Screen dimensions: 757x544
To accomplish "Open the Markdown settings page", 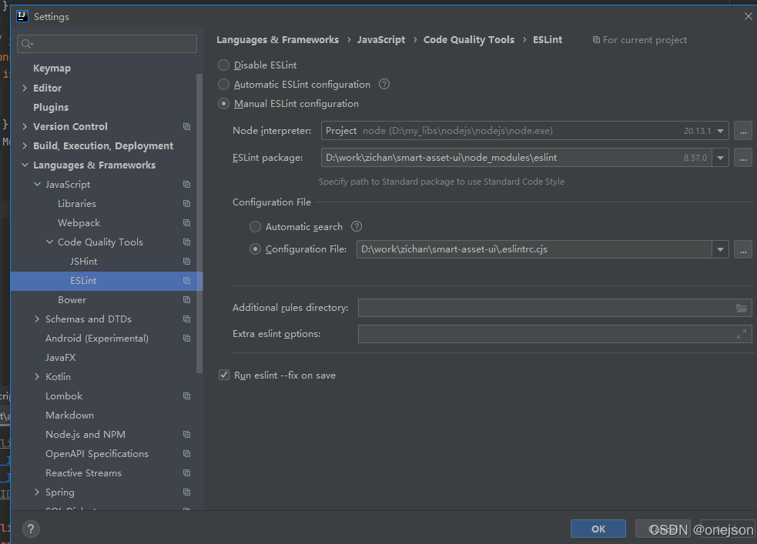I will click(x=69, y=416).
